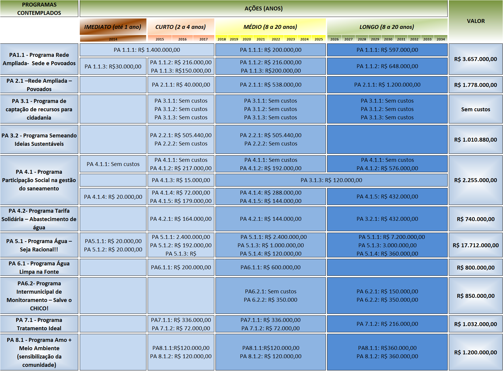Select total value R$ 17.712.000,00
The width and height of the screenshot is (503, 371).
click(x=476, y=245)
